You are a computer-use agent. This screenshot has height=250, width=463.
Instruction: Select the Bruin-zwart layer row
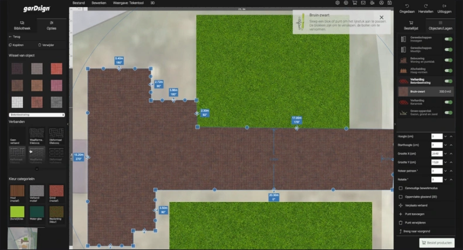(426, 91)
